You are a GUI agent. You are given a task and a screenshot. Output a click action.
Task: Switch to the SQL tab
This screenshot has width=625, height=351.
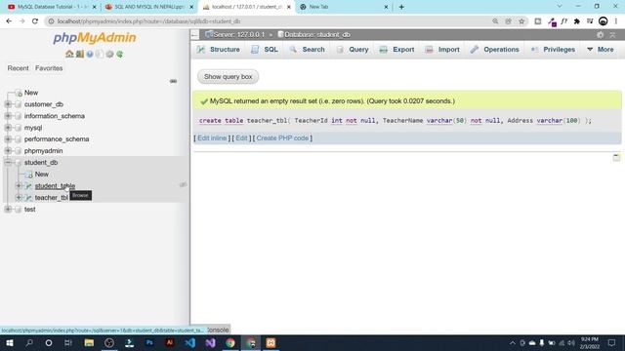coord(265,50)
